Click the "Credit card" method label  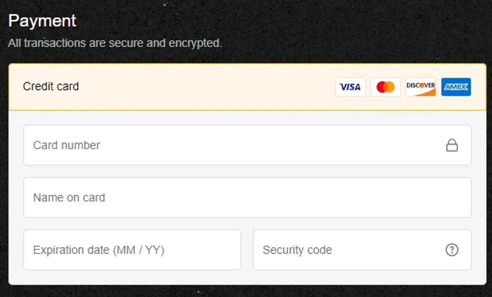[x=51, y=86]
